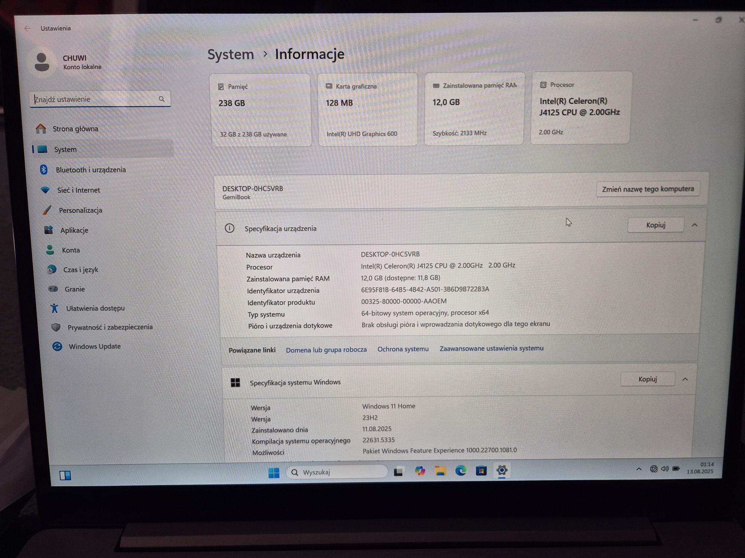Open the Windows Start button
Image resolution: width=745 pixels, height=558 pixels.
274,472
